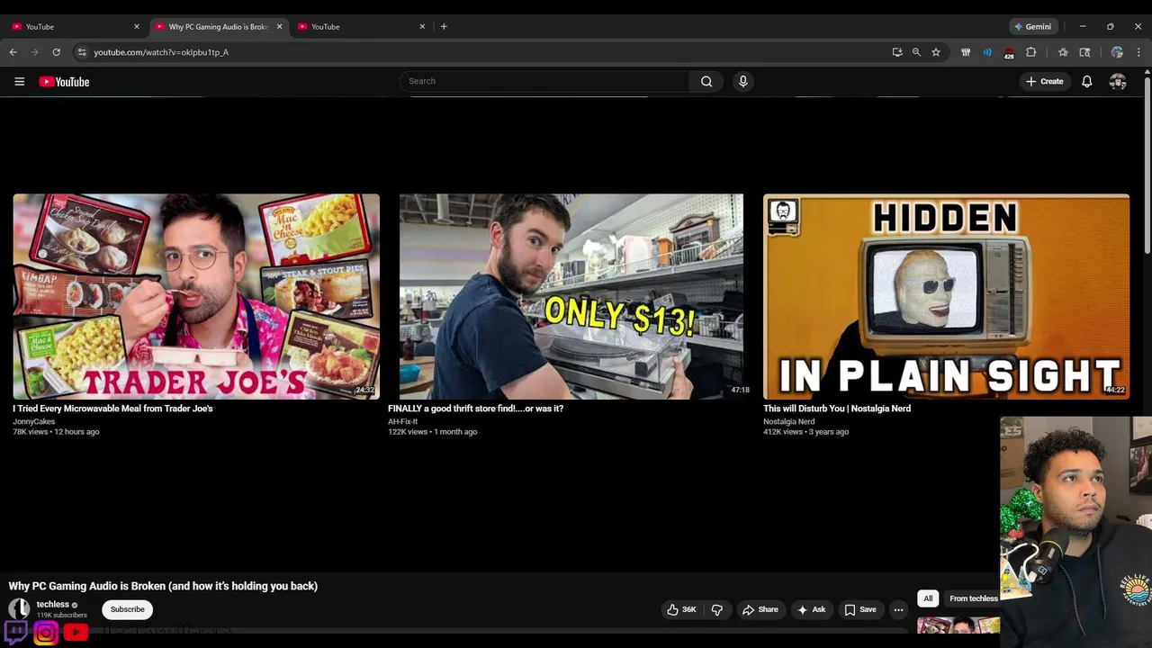Close the third YouTube tab
The height and width of the screenshot is (648, 1152).
coord(422,27)
